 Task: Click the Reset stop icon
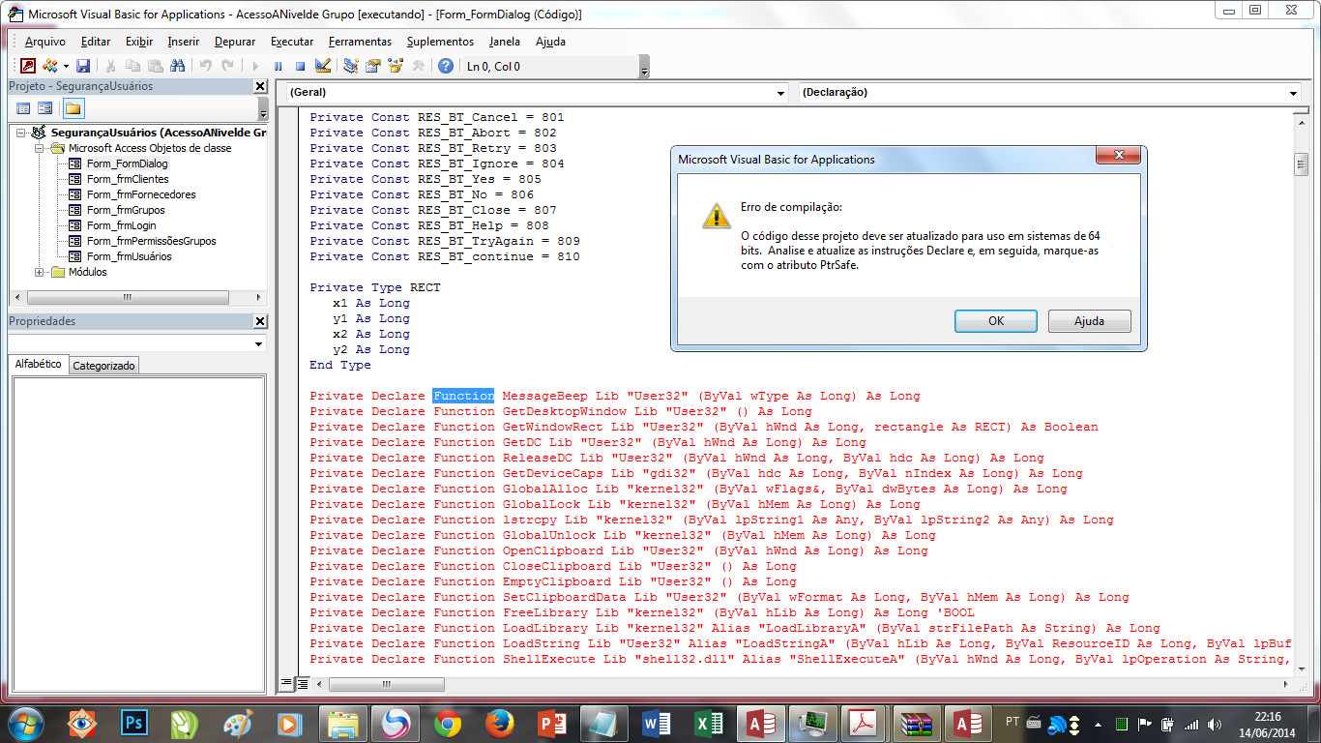click(x=300, y=66)
